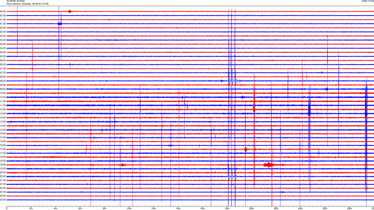The width and height of the screenshot is (374, 210).
Task: Select the 14:30 seismogram row label
Action: (3, 130)
